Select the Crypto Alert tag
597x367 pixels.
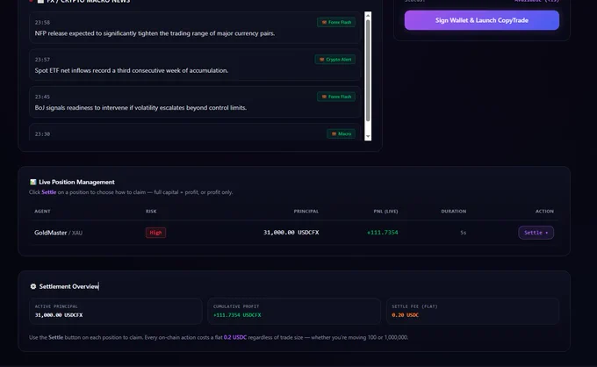coord(335,60)
